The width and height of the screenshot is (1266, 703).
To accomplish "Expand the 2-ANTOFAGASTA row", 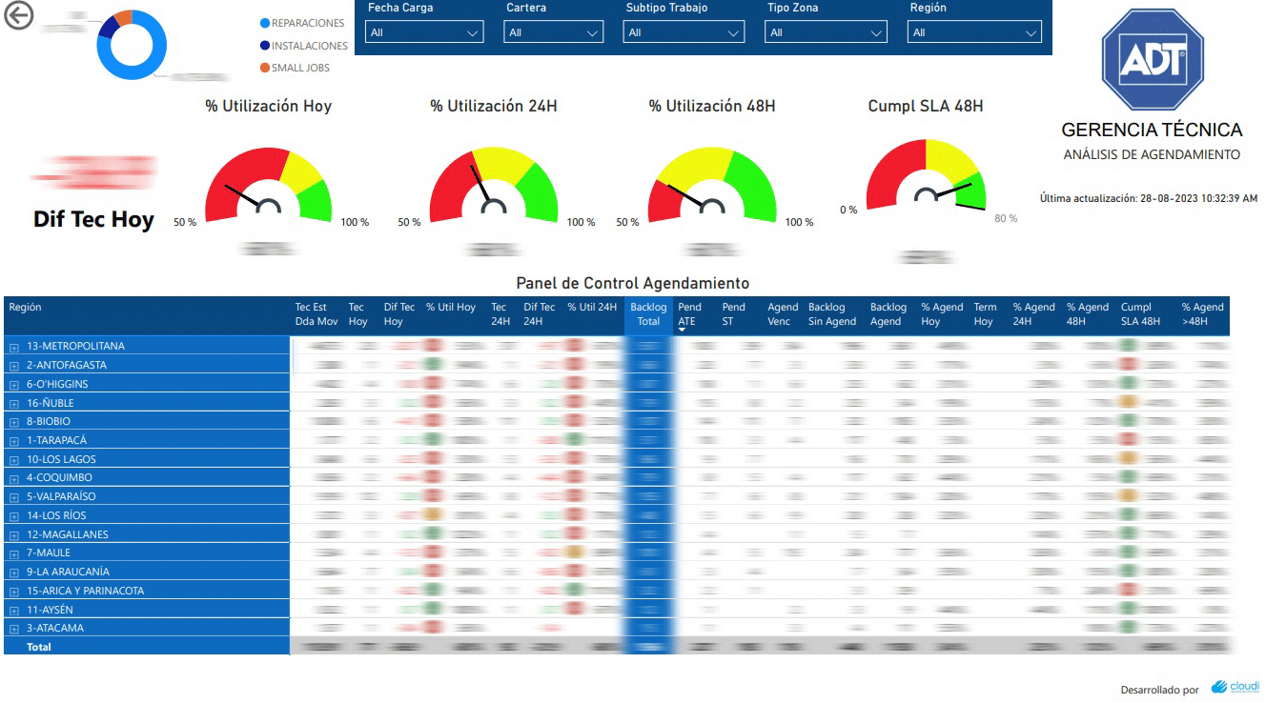I will [x=14, y=366].
